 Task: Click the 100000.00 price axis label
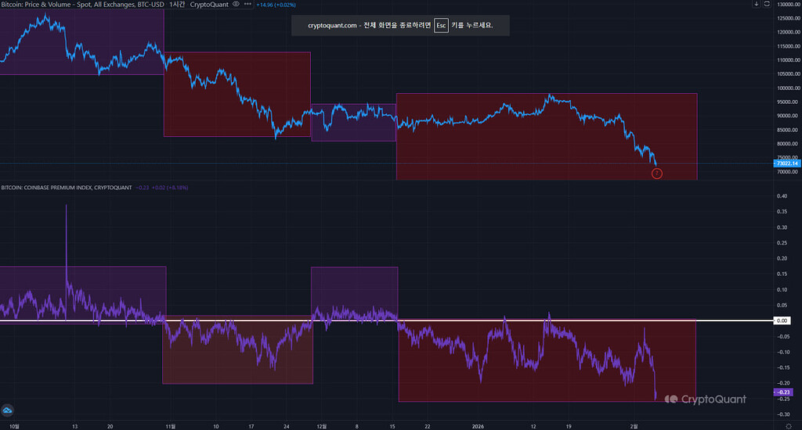click(x=784, y=88)
